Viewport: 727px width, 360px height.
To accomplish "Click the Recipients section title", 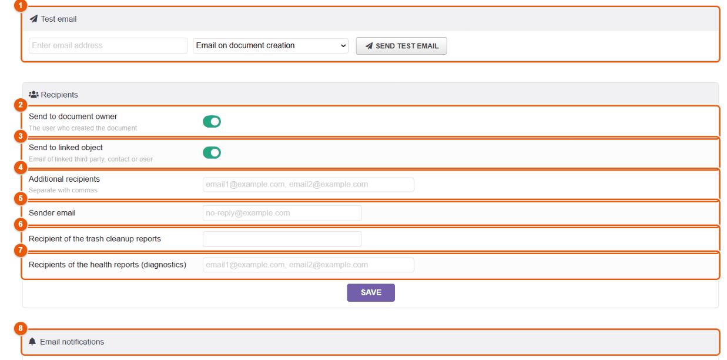I will pos(59,95).
